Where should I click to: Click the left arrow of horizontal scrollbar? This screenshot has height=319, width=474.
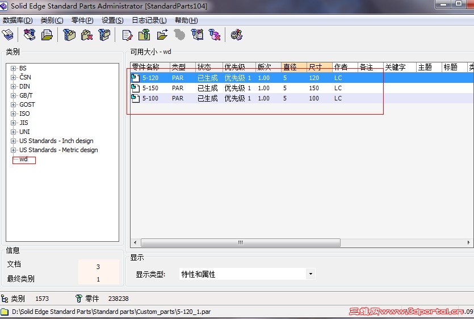pyautogui.click(x=135, y=242)
